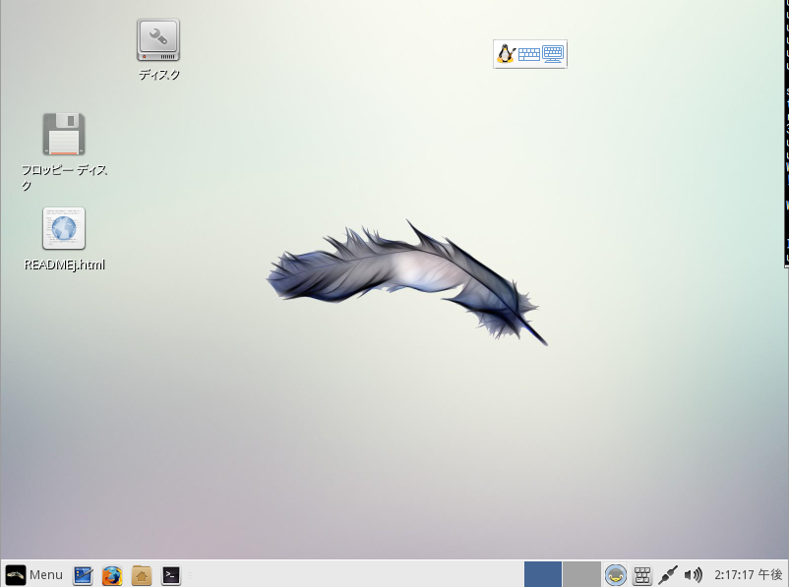Viewport: 789px width, 587px height.
Task: Open the Menu button on the taskbar
Action: click(x=34, y=574)
